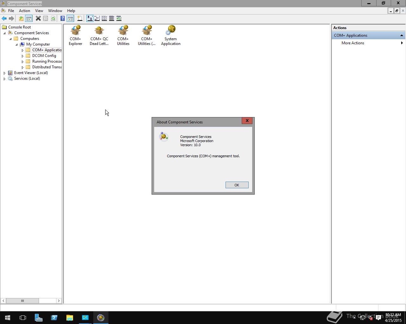Open the View menu

click(39, 11)
